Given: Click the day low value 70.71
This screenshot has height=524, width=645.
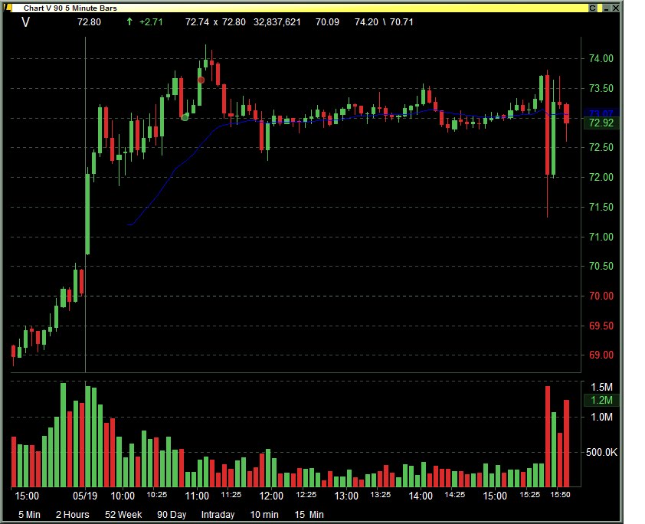Looking at the screenshot, I should 401,22.
